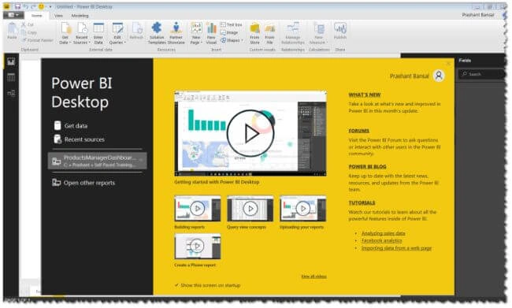Click Prashant Bansal account name in ribbon bar
The image size is (512, 308).
click(478, 15)
